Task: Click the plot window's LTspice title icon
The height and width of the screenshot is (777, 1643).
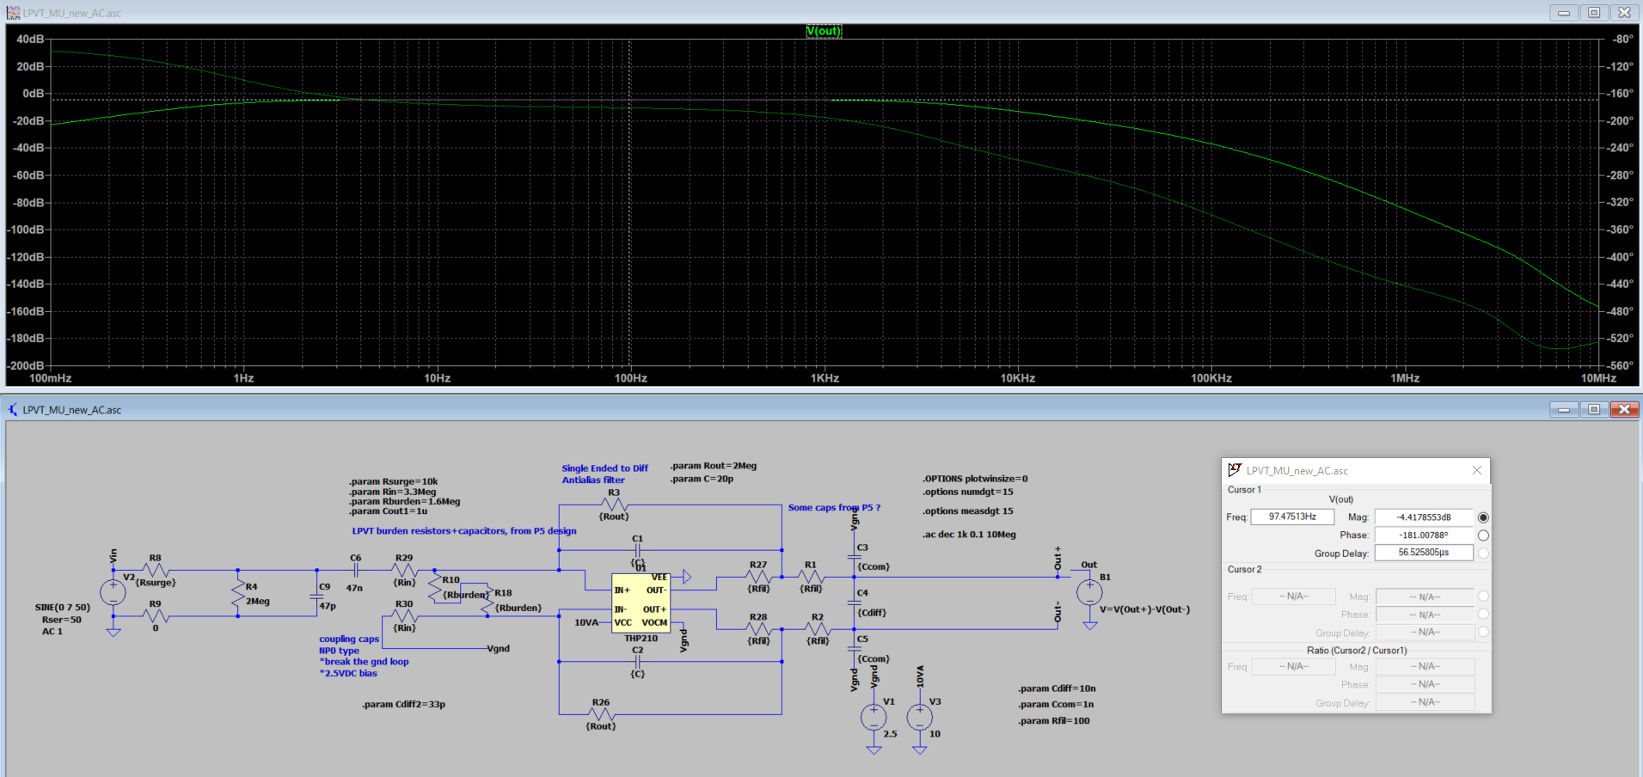Action: 13,13
